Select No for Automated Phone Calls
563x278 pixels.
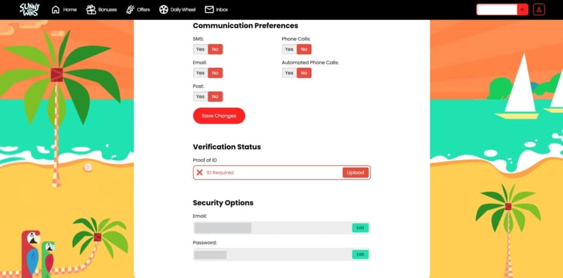tap(304, 73)
